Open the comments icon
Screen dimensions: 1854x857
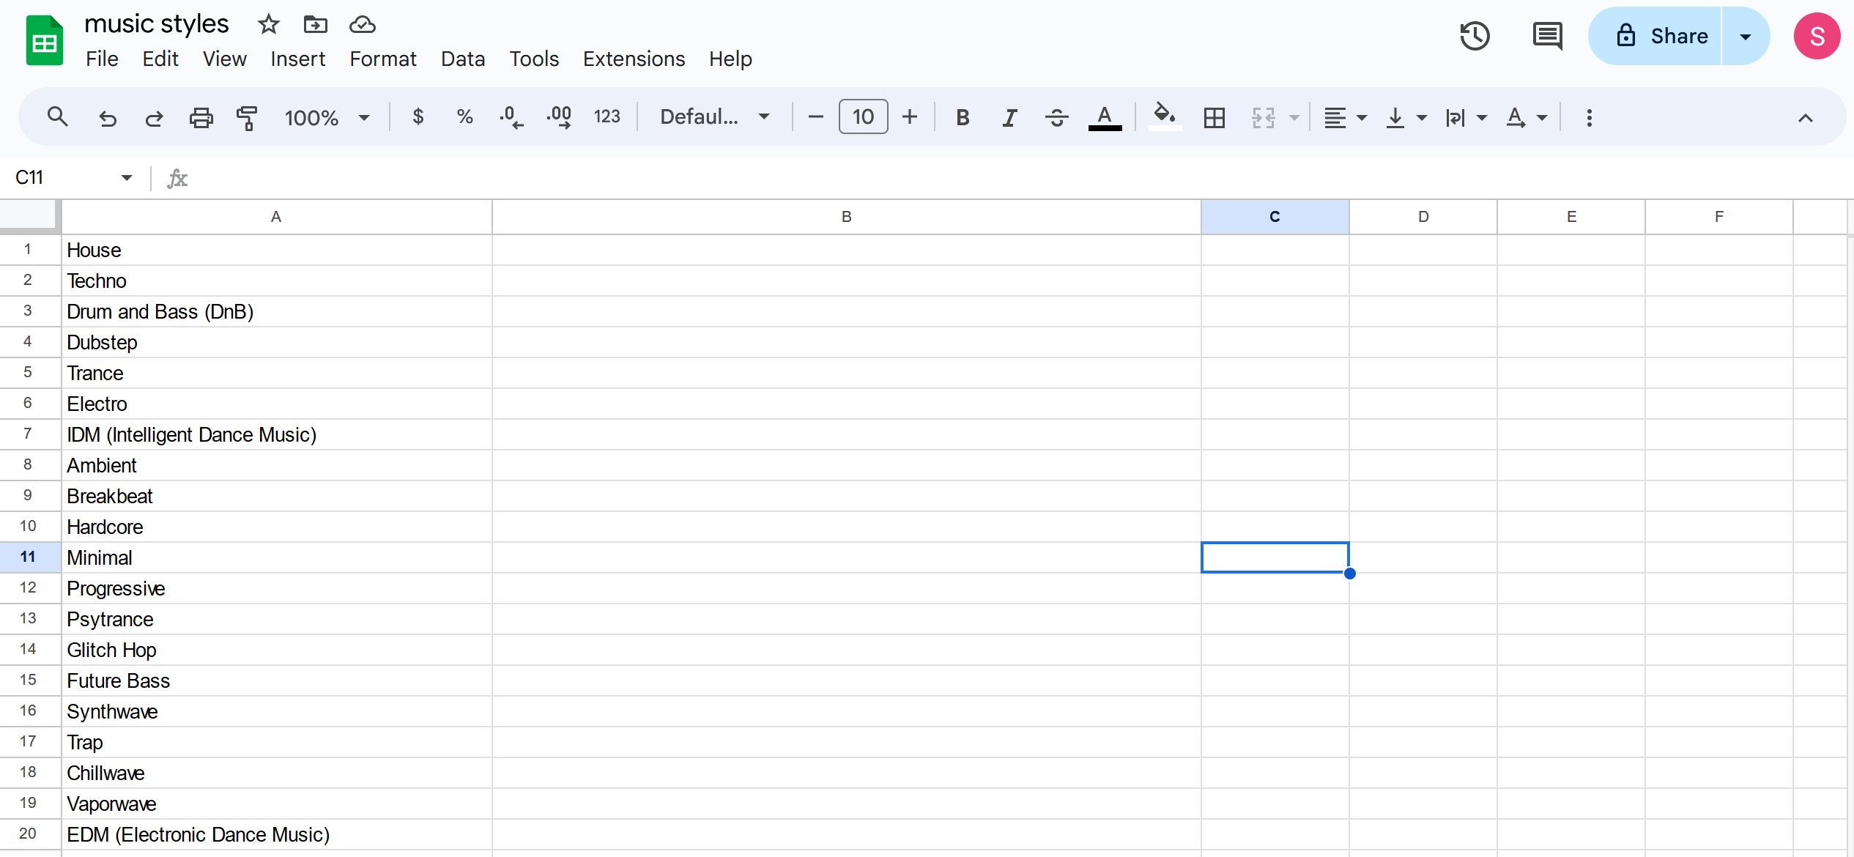[1547, 36]
